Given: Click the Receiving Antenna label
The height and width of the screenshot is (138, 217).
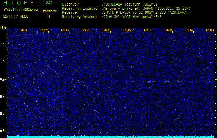Looking at the screenshot, I should pyautogui.click(x=80, y=17).
